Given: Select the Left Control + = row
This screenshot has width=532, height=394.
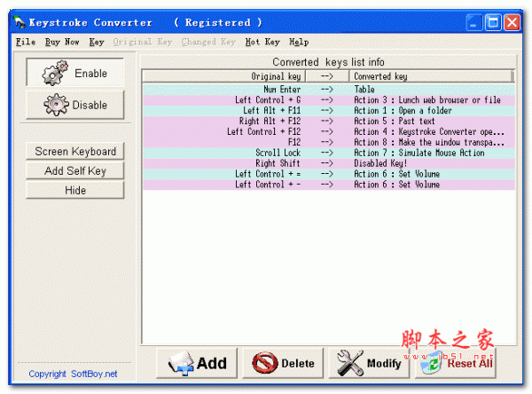Looking at the screenshot, I should tap(328, 174).
